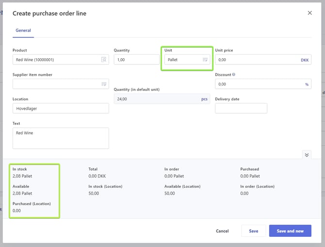Click the Text area containing Red Wine
This screenshot has height=247, width=325.
pyautogui.click(x=61, y=138)
